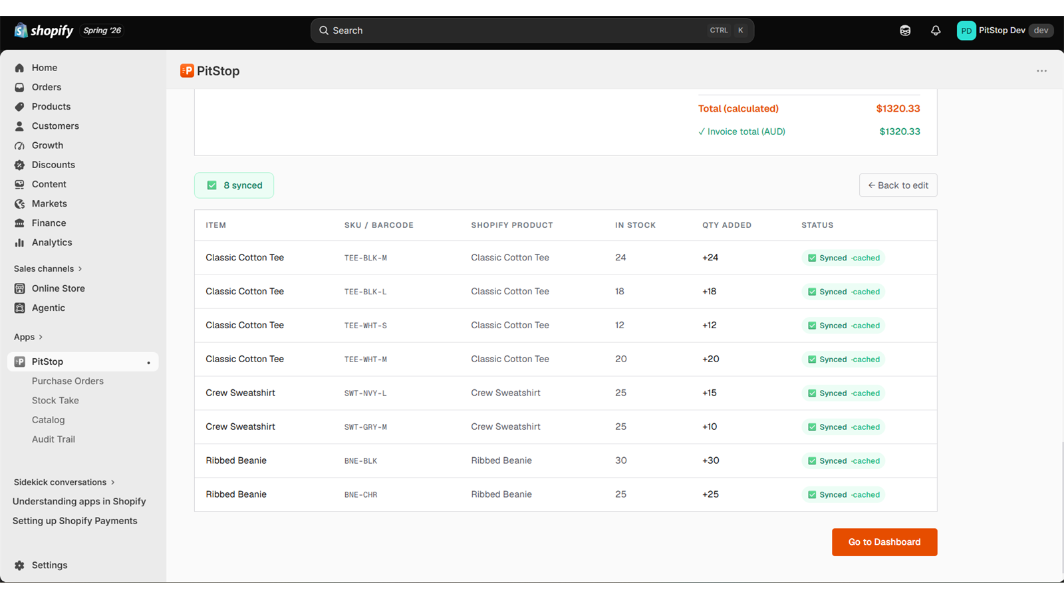
Task: Open the notifications bell icon
Action: pos(936,31)
